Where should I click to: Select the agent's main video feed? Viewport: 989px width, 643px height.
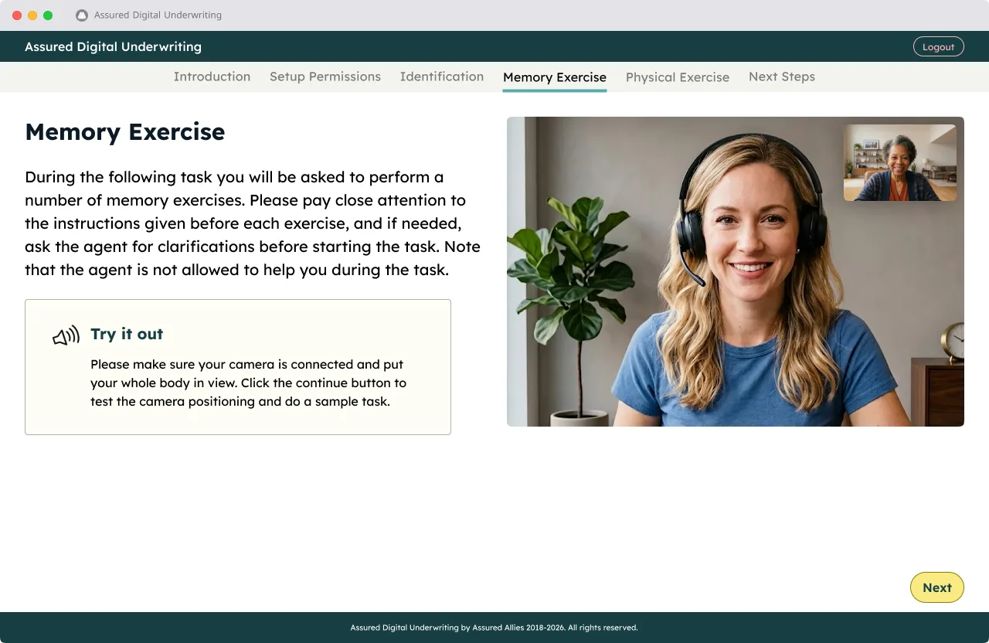(x=736, y=271)
